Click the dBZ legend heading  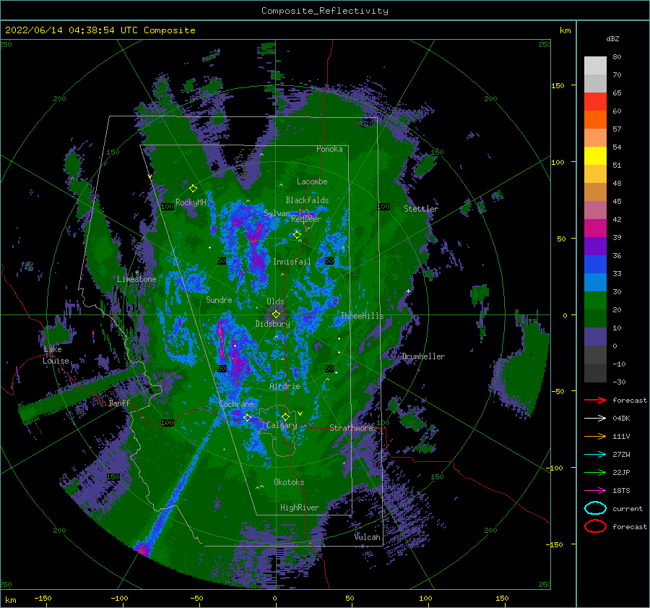tap(612, 38)
